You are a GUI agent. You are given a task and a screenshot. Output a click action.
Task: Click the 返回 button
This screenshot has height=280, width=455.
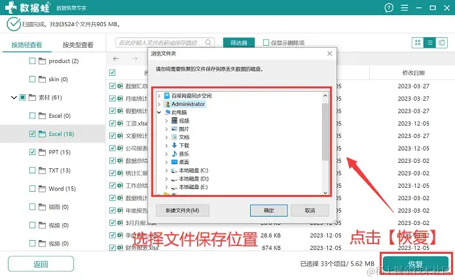[x=41, y=264]
